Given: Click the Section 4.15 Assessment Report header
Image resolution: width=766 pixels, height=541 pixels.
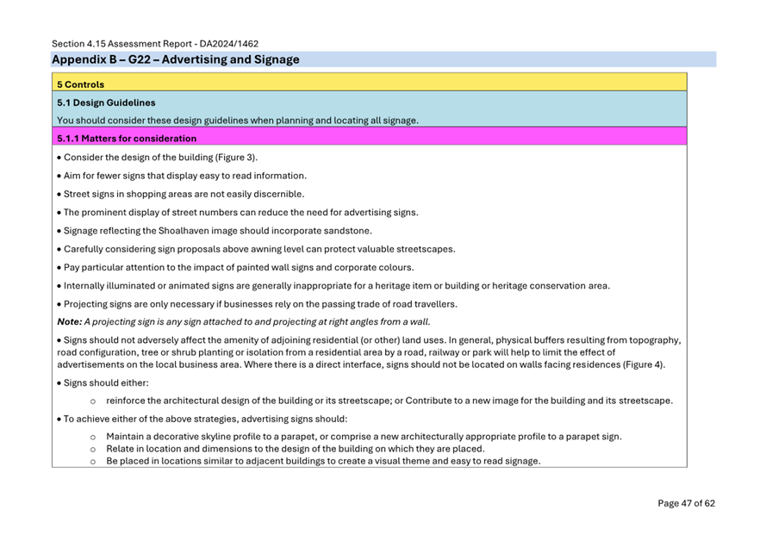Looking at the screenshot, I should (154, 43).
